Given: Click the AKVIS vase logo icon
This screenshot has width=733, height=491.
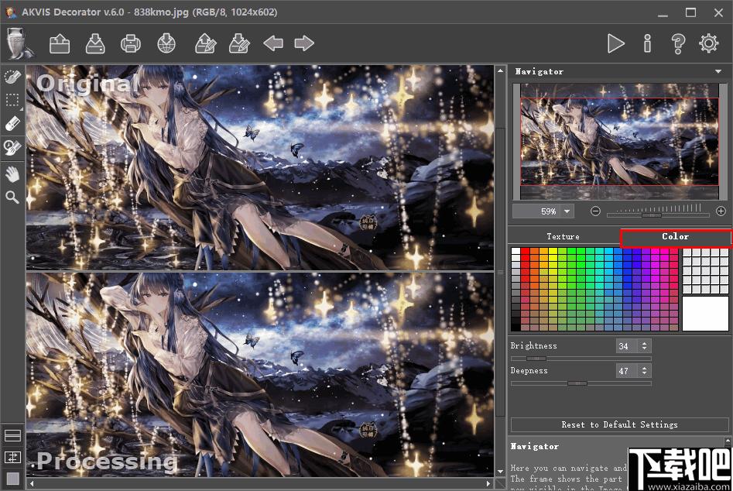Looking at the screenshot, I should tap(19, 43).
